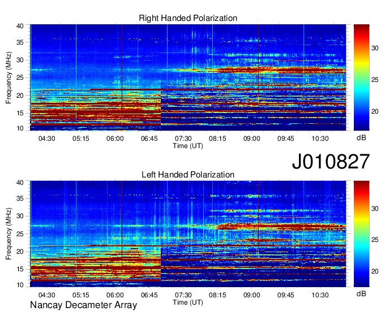Click the upper plot's 'Time (UT)' axis label

(188, 146)
